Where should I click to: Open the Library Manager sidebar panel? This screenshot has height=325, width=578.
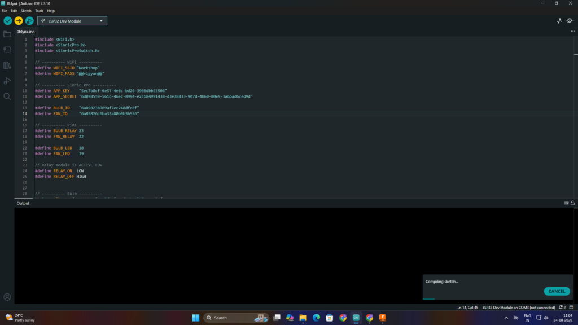click(7, 65)
